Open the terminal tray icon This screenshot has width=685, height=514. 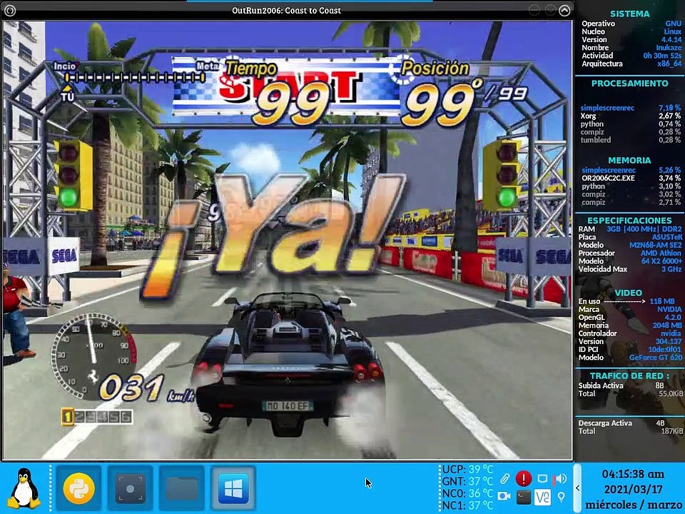tap(523, 497)
